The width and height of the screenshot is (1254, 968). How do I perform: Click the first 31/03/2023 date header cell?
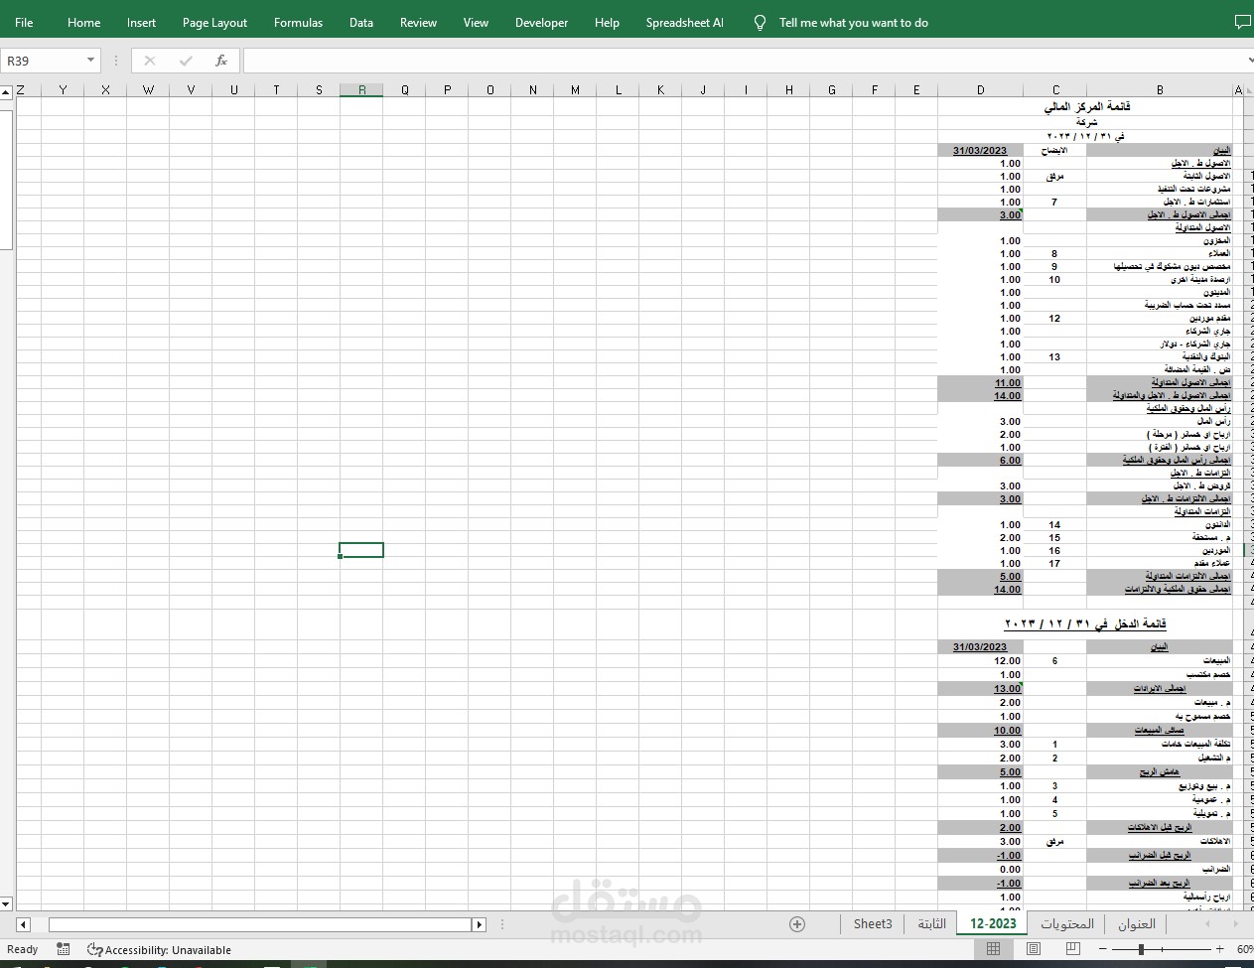point(980,151)
